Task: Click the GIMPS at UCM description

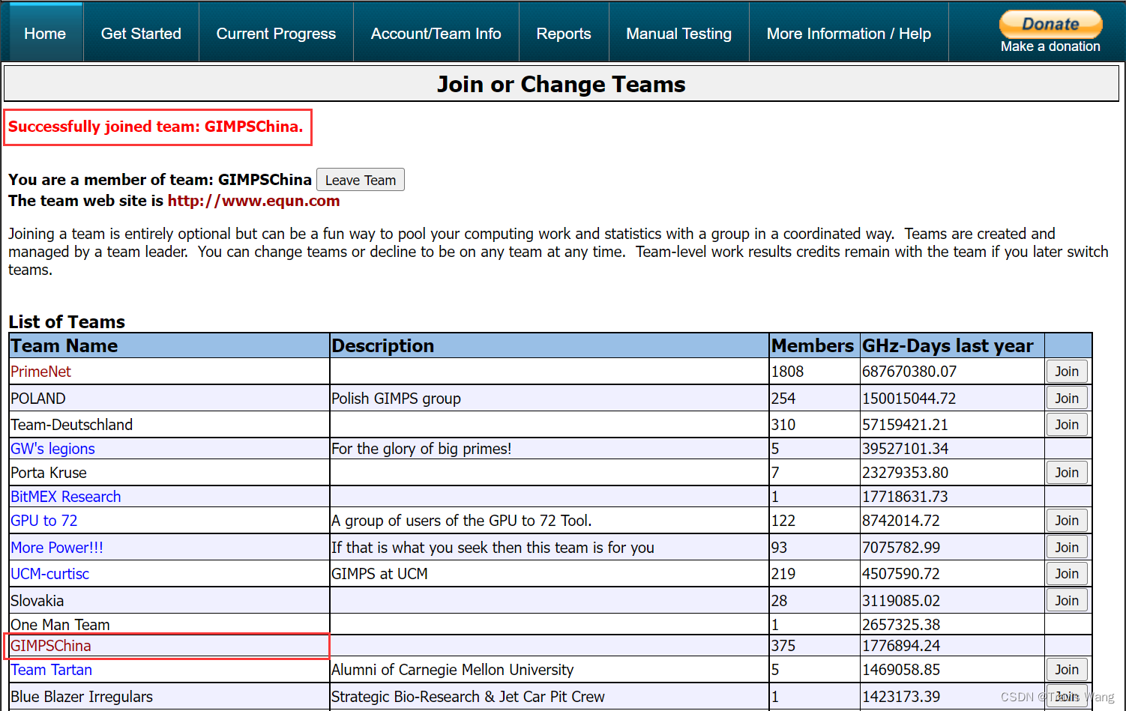Action: tap(379, 574)
